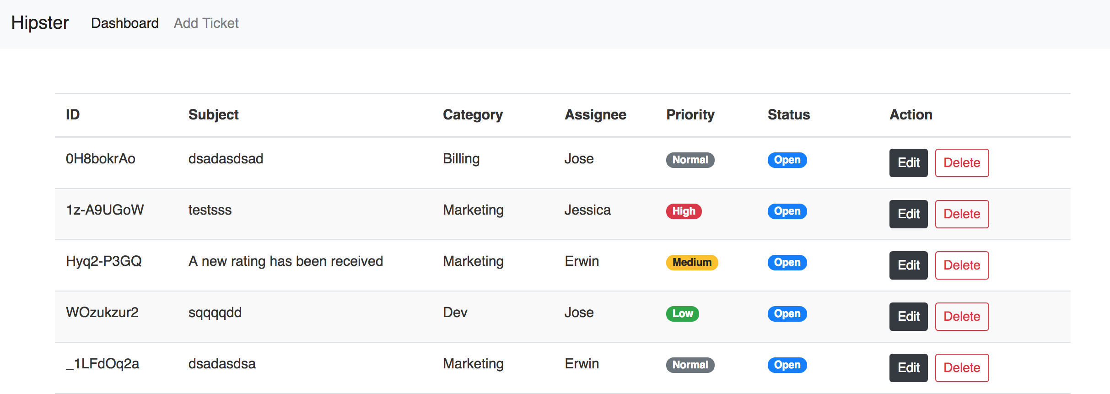
Task: Delete ticket WOzukzur2
Action: point(962,317)
